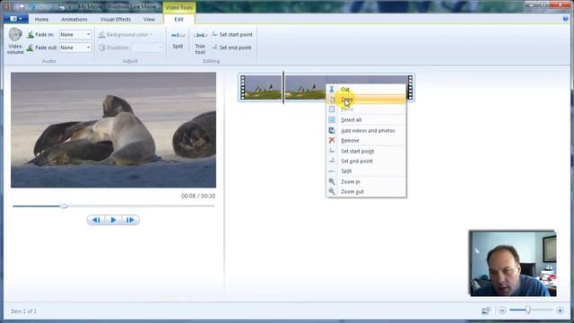Switch to the Visual Effects tab
The image size is (574, 323).
(x=116, y=19)
